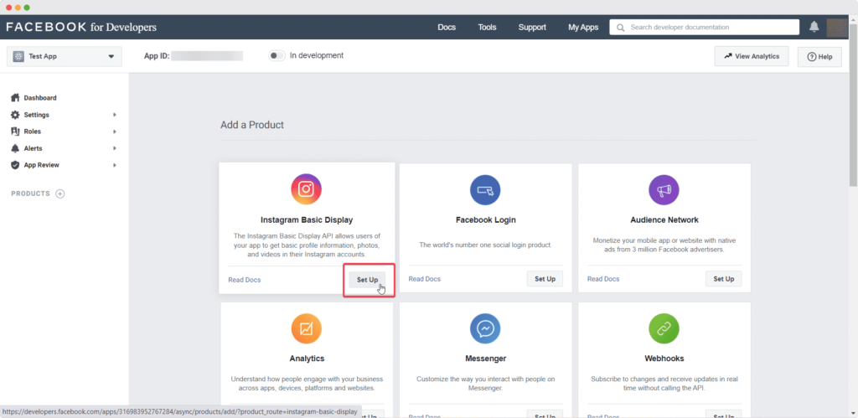Click the Test App atom icon

18,56
